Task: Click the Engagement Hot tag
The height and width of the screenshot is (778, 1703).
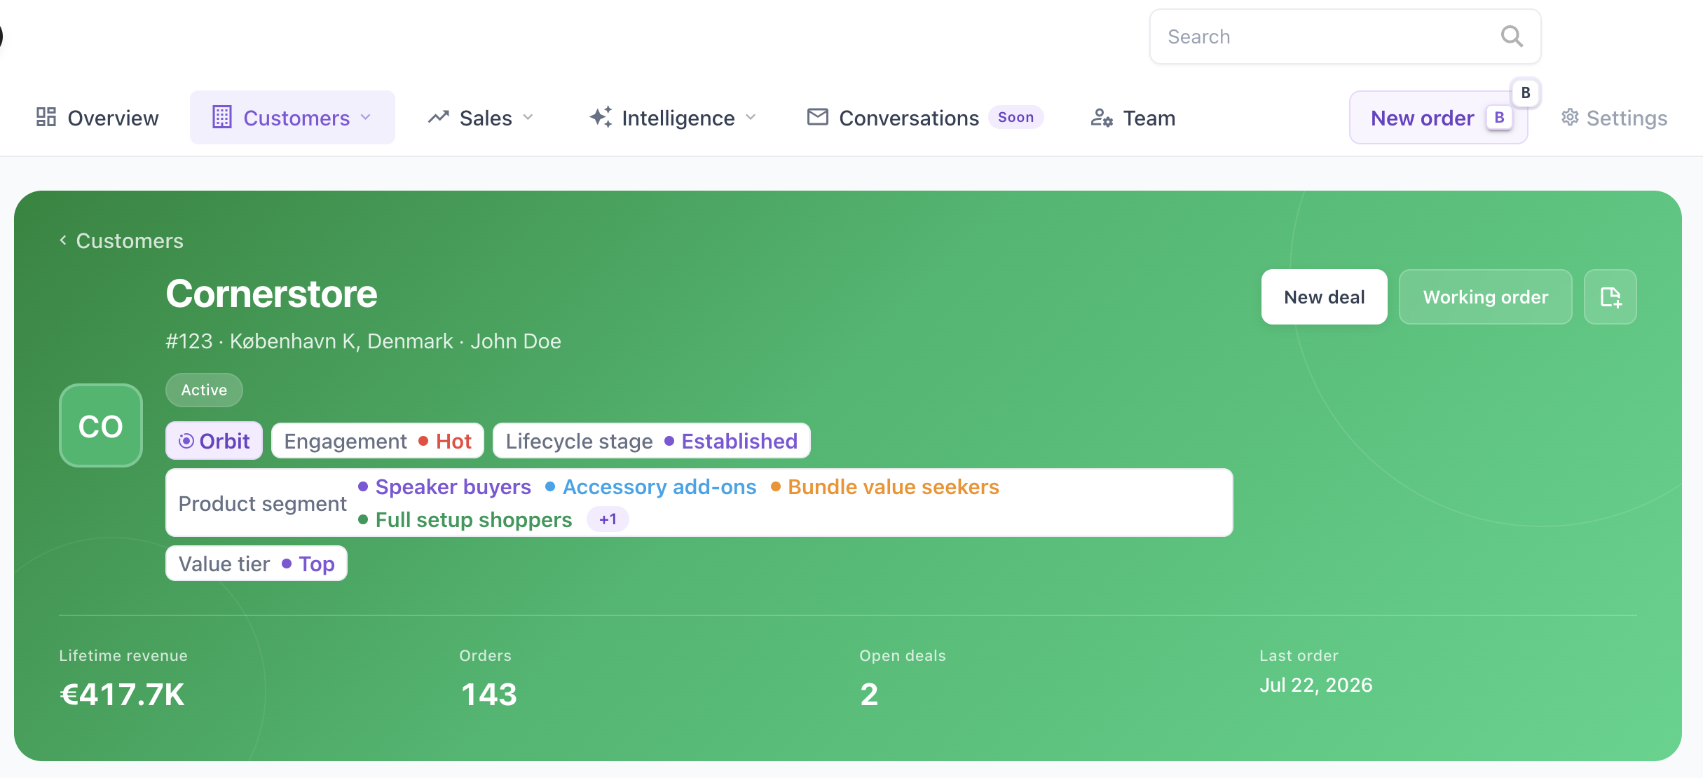Action: pos(378,441)
